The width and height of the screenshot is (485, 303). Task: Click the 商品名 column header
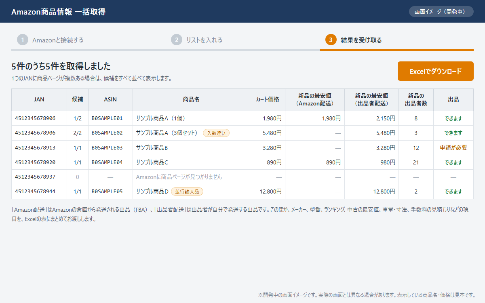191,99
